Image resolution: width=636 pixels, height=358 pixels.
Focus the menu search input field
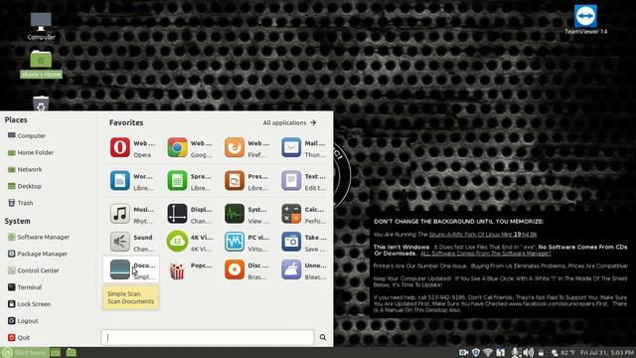[208, 337]
